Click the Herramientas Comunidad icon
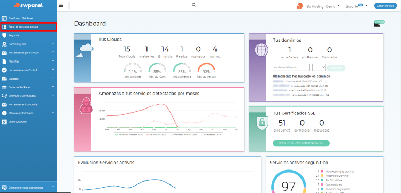Screen dimensions: 401x193 point(4,105)
